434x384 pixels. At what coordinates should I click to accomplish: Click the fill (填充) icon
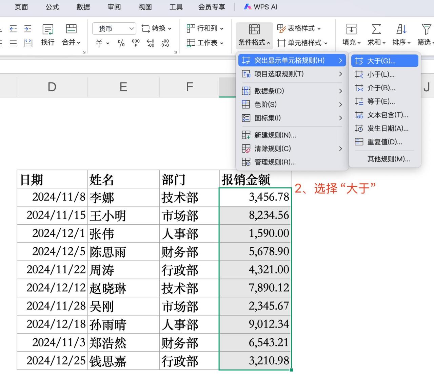(351, 29)
